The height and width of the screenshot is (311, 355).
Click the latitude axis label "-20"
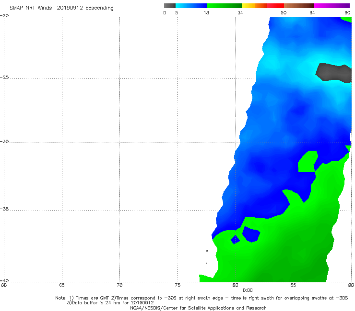[x=5, y=16]
